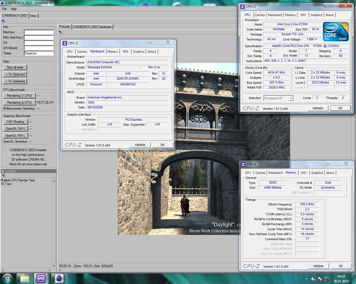Open Mainboard tab in top-right CPU-Z window
The width and height of the screenshot is (356, 284).
[275, 15]
